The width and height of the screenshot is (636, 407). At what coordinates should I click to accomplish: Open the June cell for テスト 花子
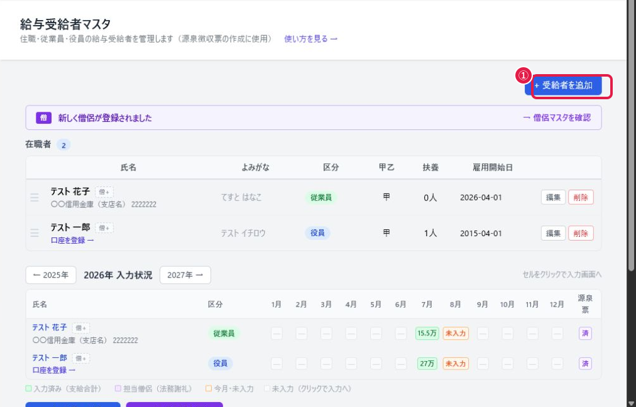pyautogui.click(x=401, y=334)
